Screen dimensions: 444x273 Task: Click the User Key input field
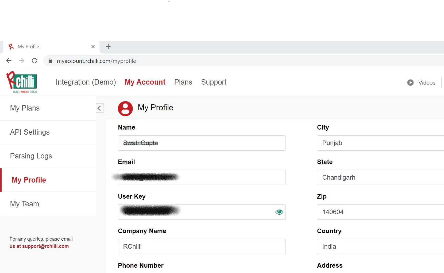[202, 212]
